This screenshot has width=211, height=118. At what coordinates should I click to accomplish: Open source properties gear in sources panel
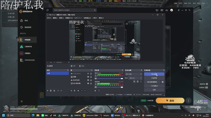(78, 91)
